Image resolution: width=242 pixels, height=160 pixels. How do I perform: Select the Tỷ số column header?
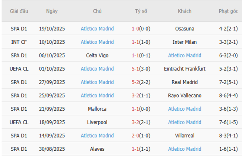click(x=141, y=11)
